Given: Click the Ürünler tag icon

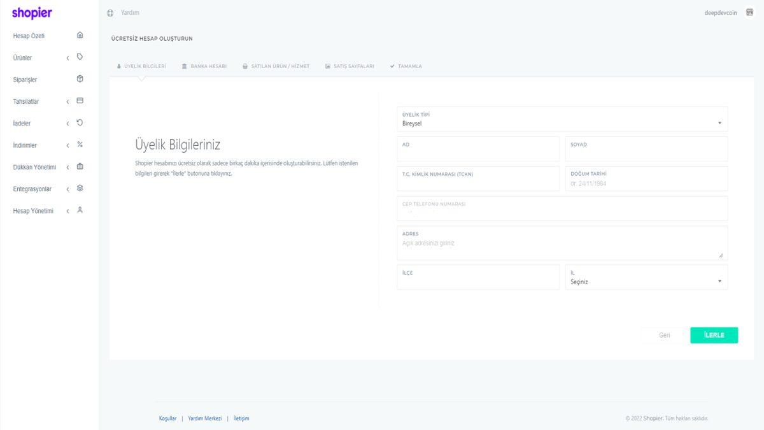Looking at the screenshot, I should tap(80, 57).
